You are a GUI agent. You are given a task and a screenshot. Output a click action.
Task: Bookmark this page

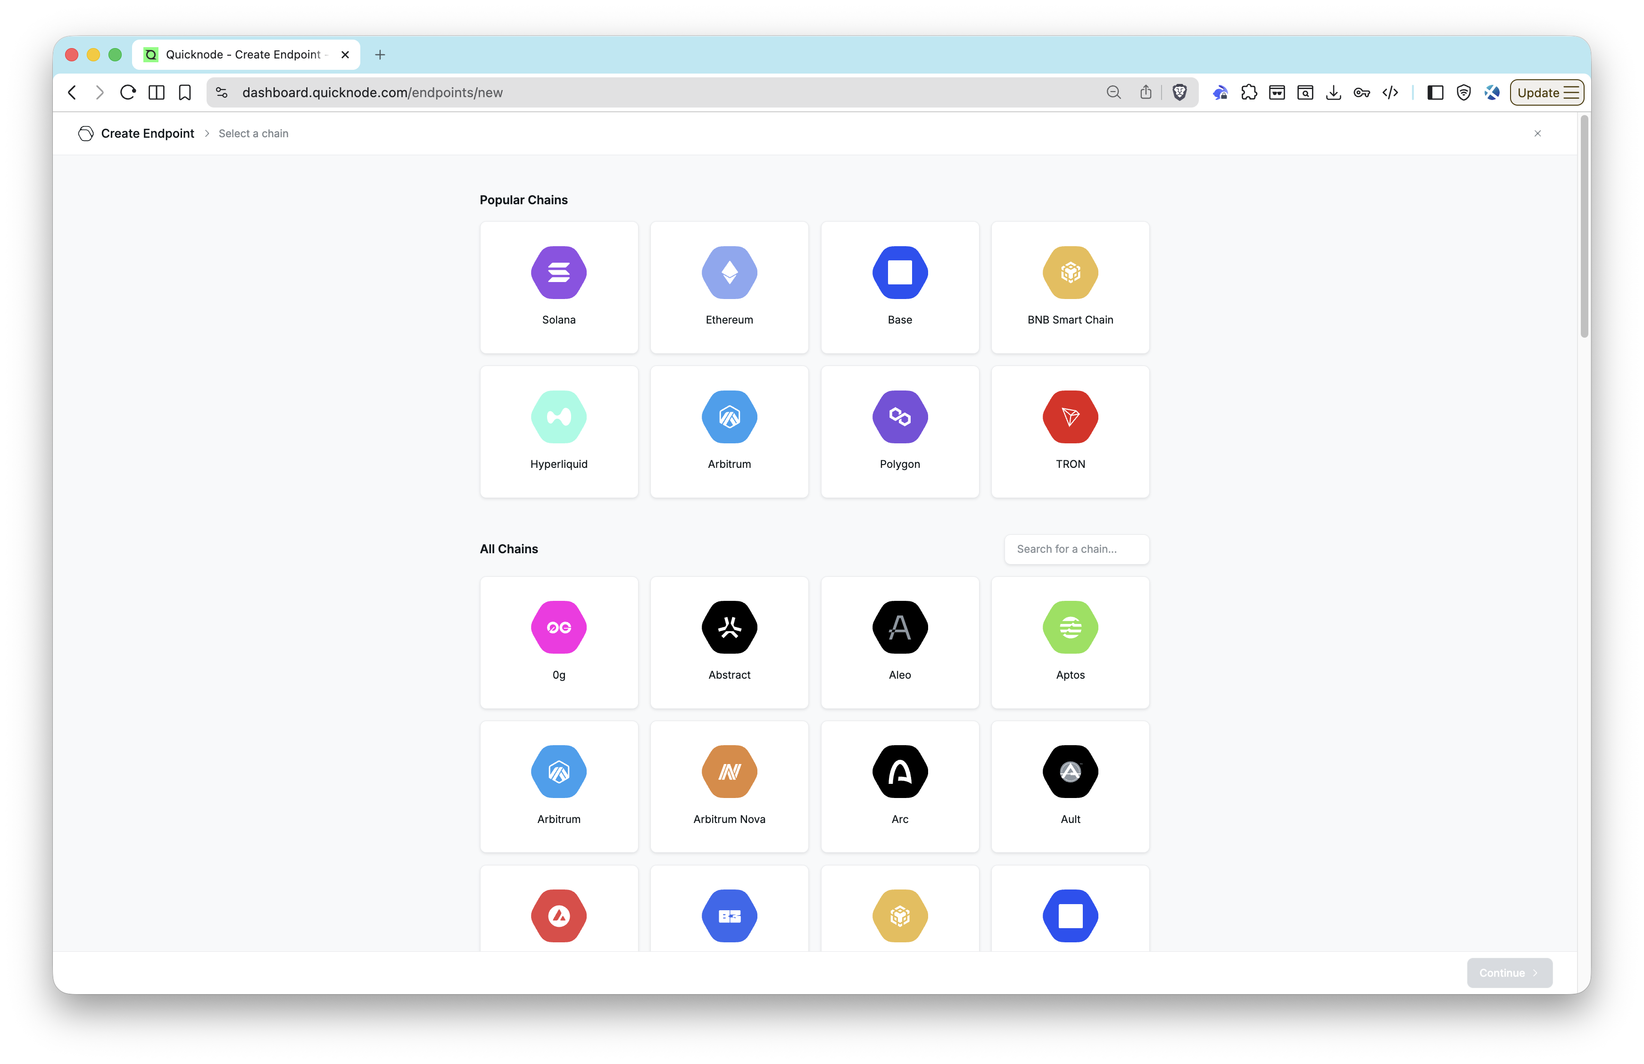(x=184, y=92)
